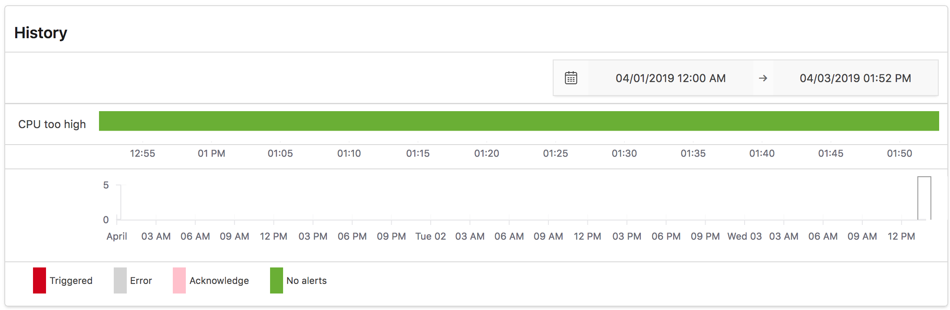Click the 01:20 timeline marker
This screenshot has height=310, width=950.
point(486,153)
